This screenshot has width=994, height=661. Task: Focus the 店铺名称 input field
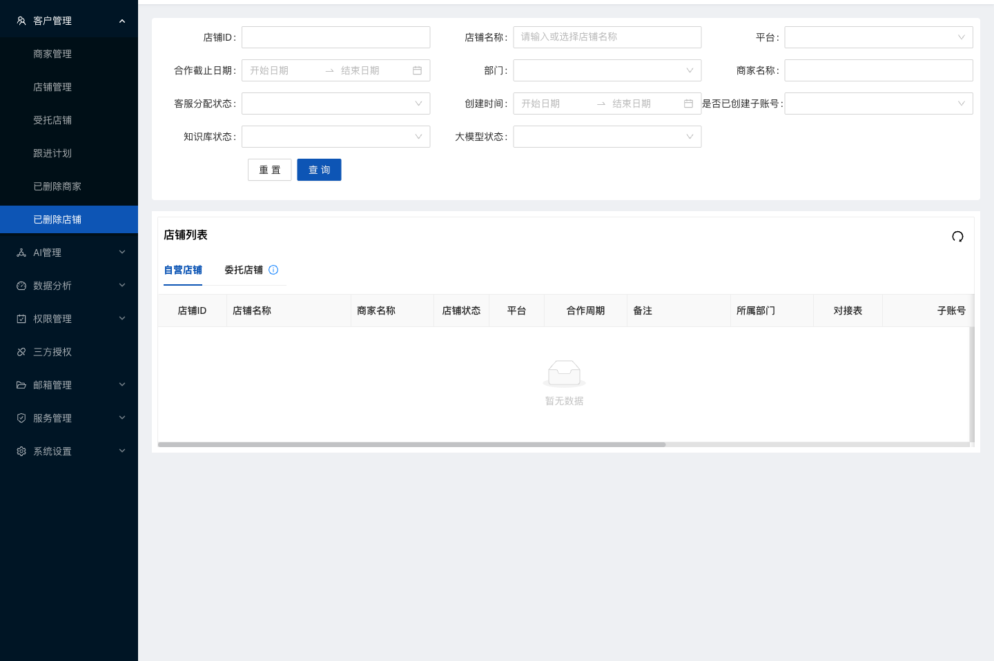607,37
